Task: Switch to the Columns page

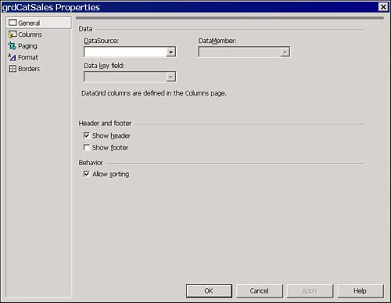Action: [x=30, y=34]
